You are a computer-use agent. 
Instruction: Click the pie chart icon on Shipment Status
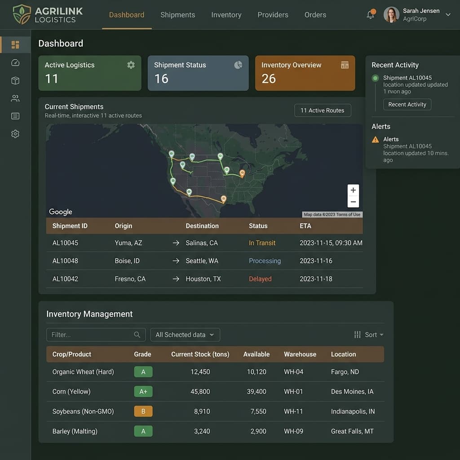[238, 65]
